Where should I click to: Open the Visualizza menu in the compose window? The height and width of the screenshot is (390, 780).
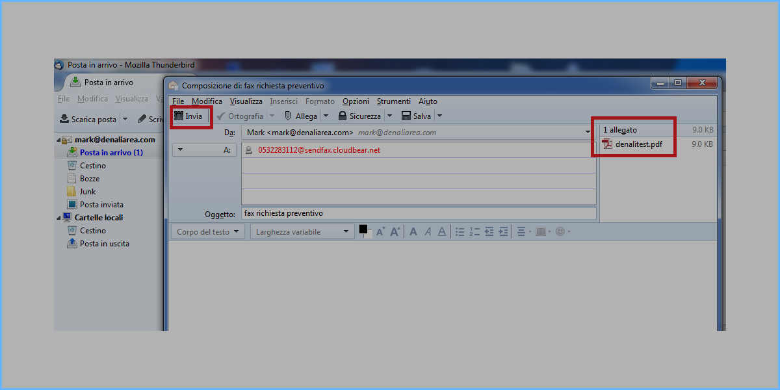246,101
